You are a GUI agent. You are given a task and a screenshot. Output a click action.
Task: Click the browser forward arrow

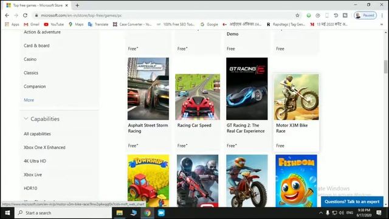point(16,15)
